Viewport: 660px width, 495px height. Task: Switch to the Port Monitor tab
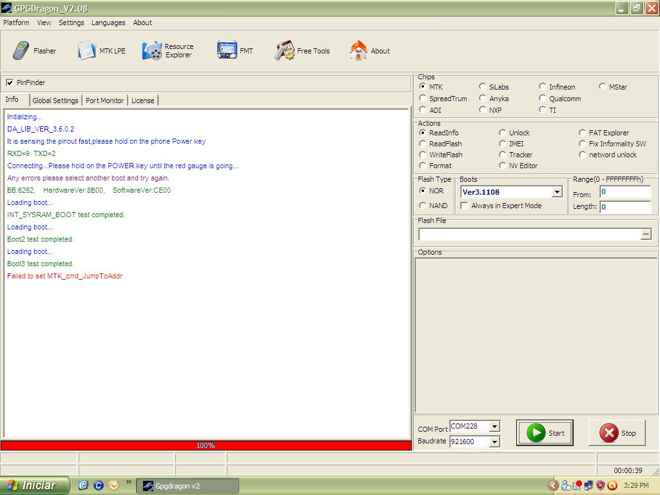click(x=104, y=101)
